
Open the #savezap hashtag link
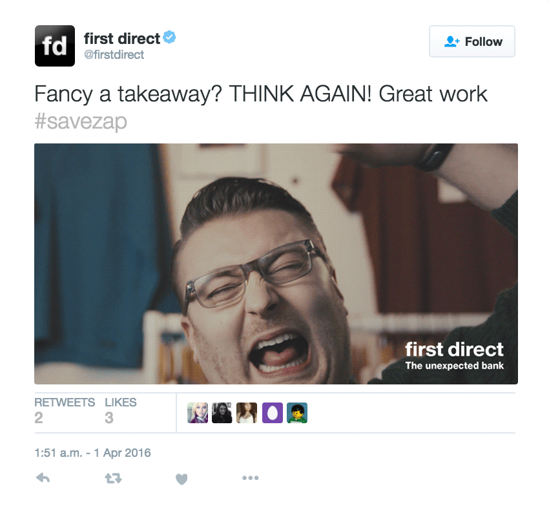click(81, 121)
